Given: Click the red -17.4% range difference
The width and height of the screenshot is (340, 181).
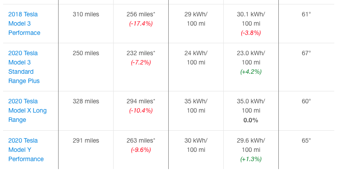Looking at the screenshot, I should 141,23.
